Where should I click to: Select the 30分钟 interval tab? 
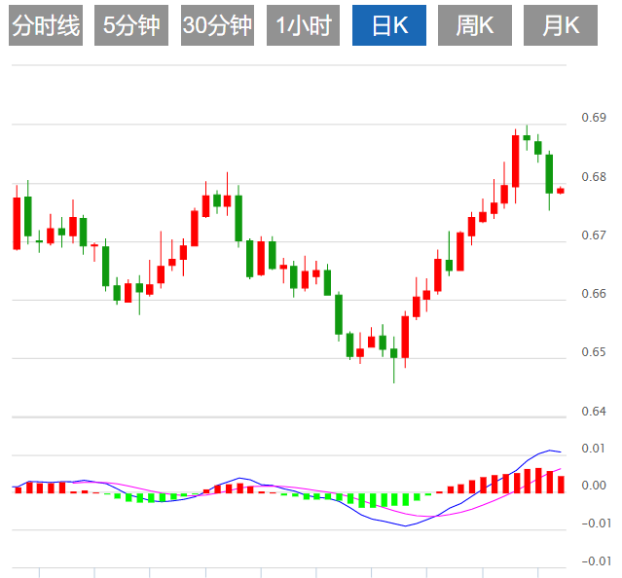(x=217, y=25)
